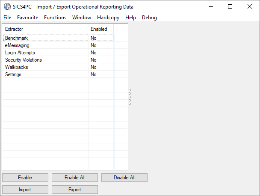Sort by the Enabled column header
This screenshot has height=196, width=260.
[101, 29]
